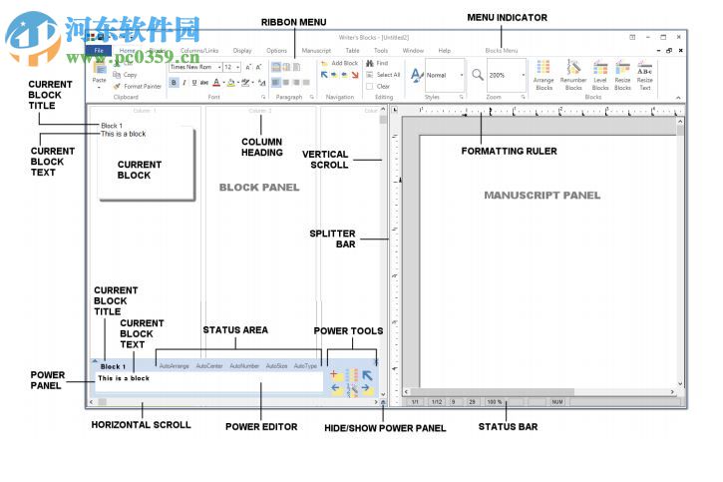Image resolution: width=723 pixels, height=482 pixels.
Task: Switch to the Manuscript tab
Action: click(x=316, y=50)
